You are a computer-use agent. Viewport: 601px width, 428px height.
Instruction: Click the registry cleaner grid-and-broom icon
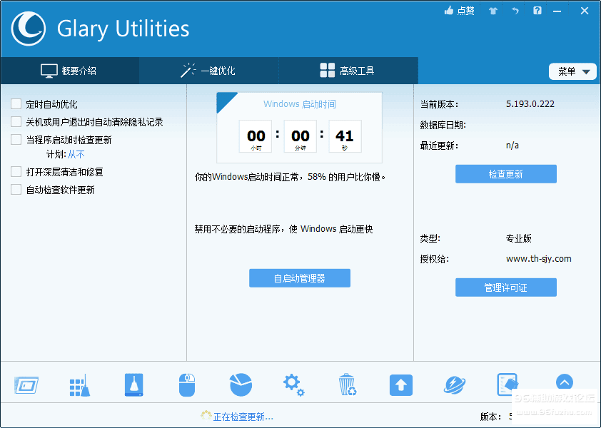click(79, 385)
